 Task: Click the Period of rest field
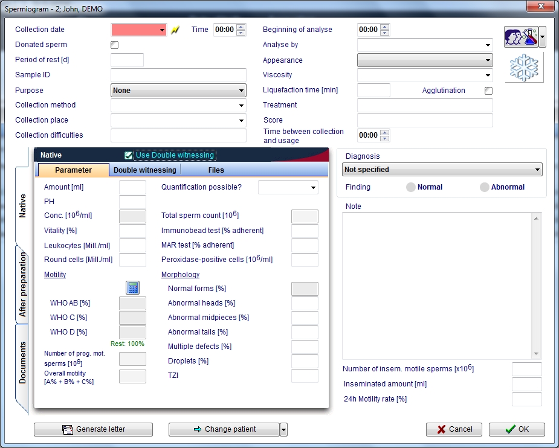[128, 60]
